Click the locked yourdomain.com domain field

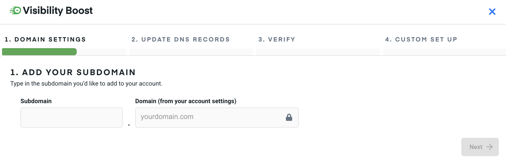coord(210,117)
